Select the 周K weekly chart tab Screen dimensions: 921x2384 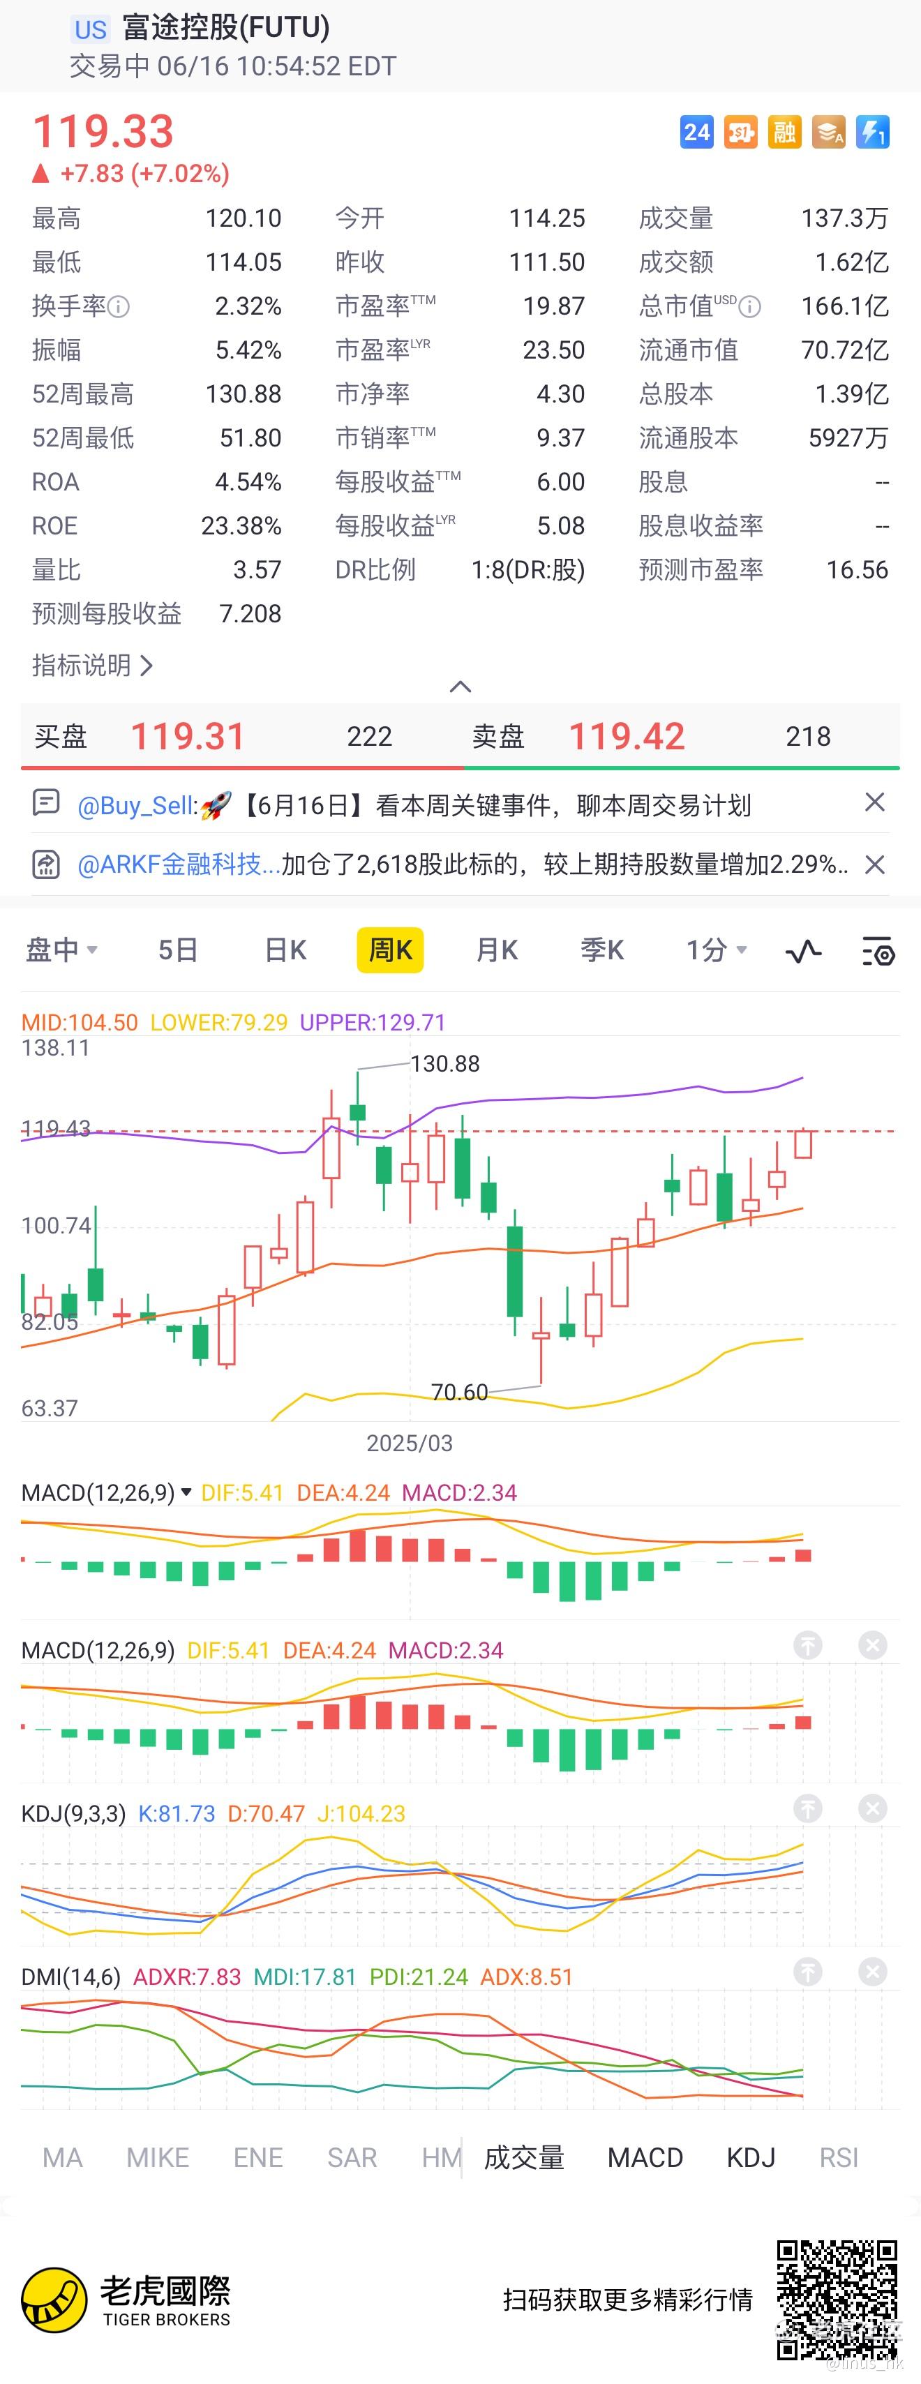[391, 950]
